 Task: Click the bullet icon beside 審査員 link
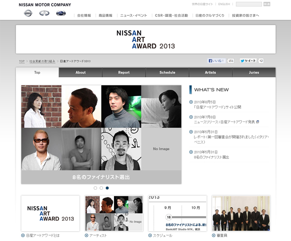coord(213,236)
